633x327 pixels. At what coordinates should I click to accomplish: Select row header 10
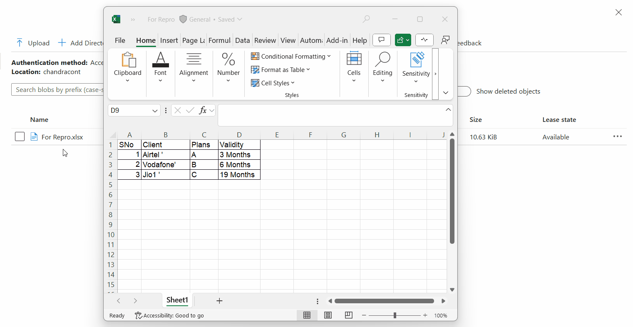[111, 235]
